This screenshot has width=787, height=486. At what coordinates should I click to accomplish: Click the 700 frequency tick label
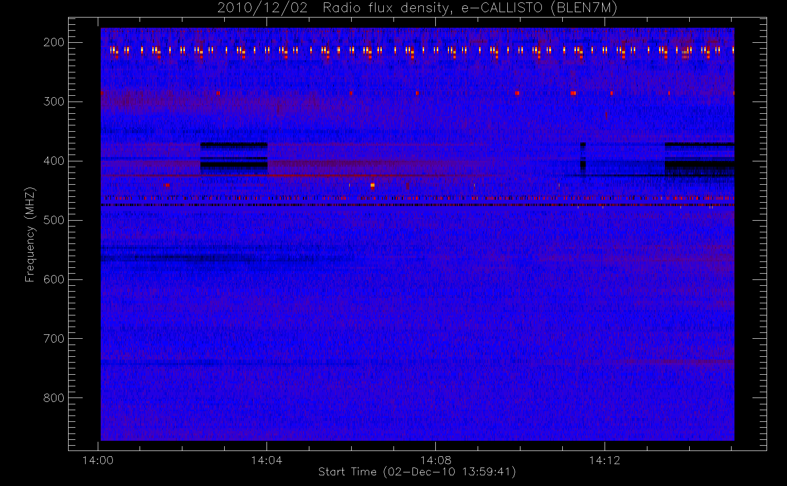pyautogui.click(x=54, y=339)
